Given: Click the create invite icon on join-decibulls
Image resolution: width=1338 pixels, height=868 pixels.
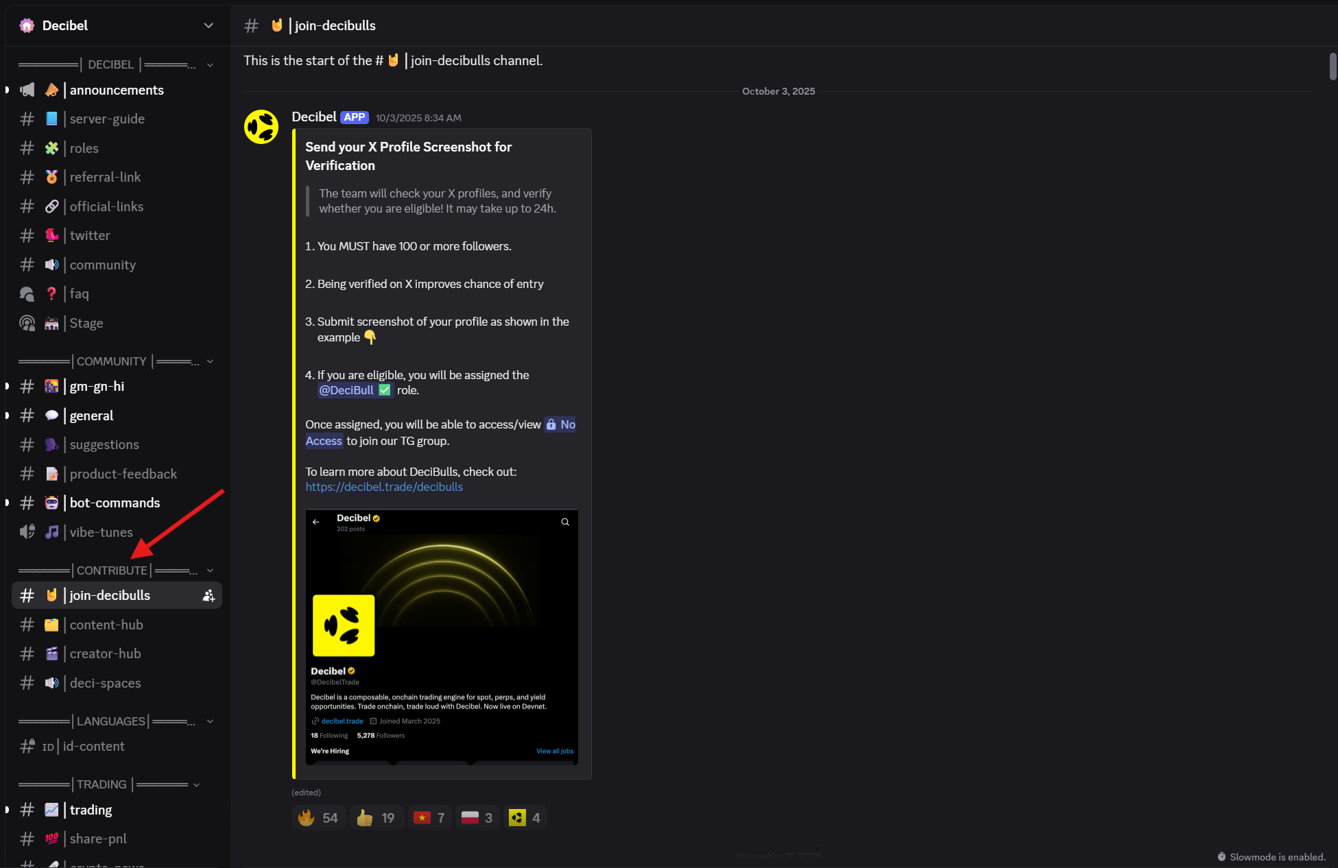Looking at the screenshot, I should click(208, 596).
